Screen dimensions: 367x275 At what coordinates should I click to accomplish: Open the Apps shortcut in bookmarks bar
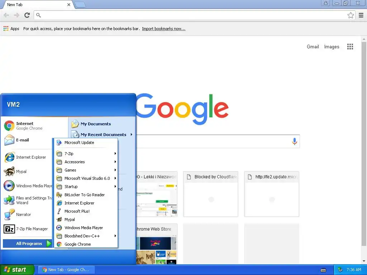(x=11, y=29)
